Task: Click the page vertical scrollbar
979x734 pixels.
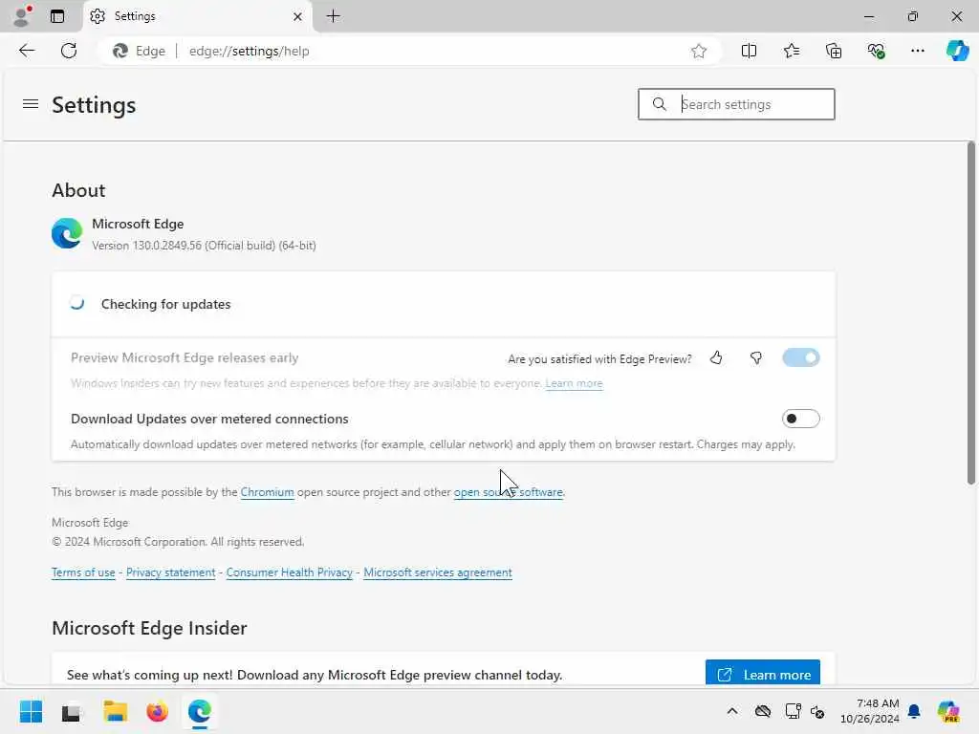Action: pyautogui.click(x=971, y=313)
